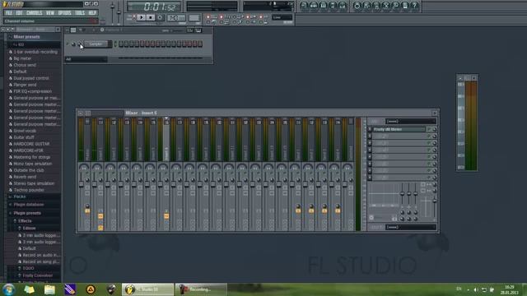The width and height of the screenshot is (527, 296).
Task: Click the Fruity dB Meter effect slot
Action: (399, 129)
